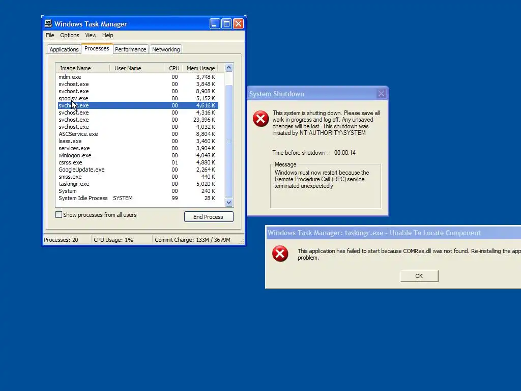The height and width of the screenshot is (391, 521).
Task: Sort processes by the CPU column
Action: pyautogui.click(x=174, y=68)
